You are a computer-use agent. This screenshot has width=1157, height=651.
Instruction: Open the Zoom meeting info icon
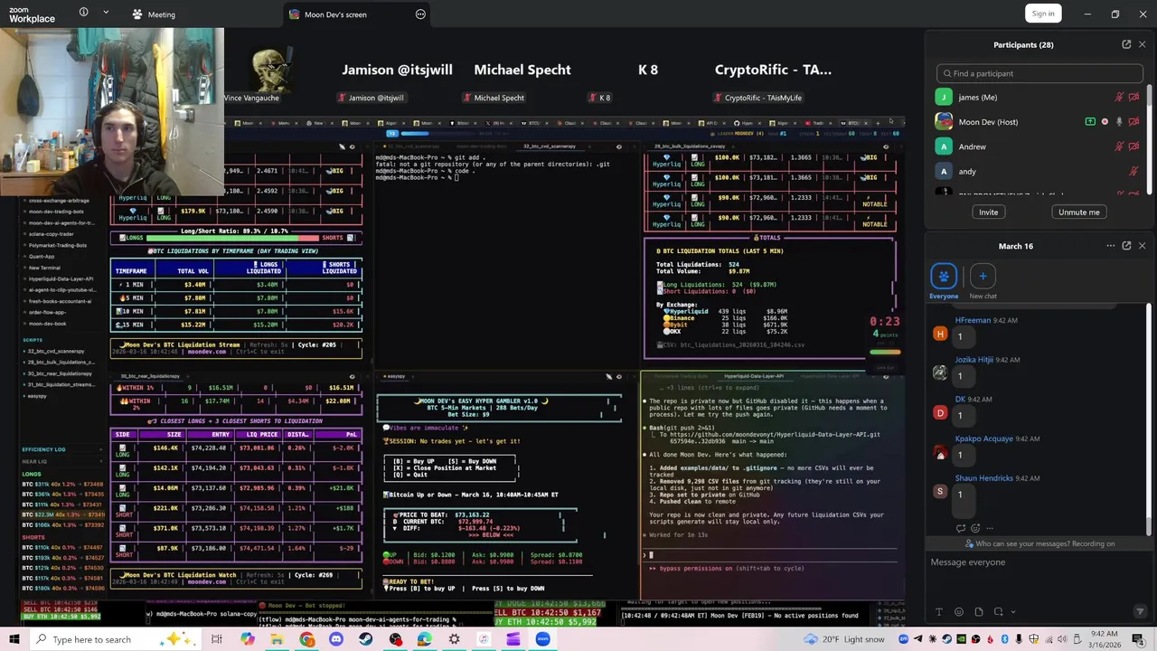[83, 13]
